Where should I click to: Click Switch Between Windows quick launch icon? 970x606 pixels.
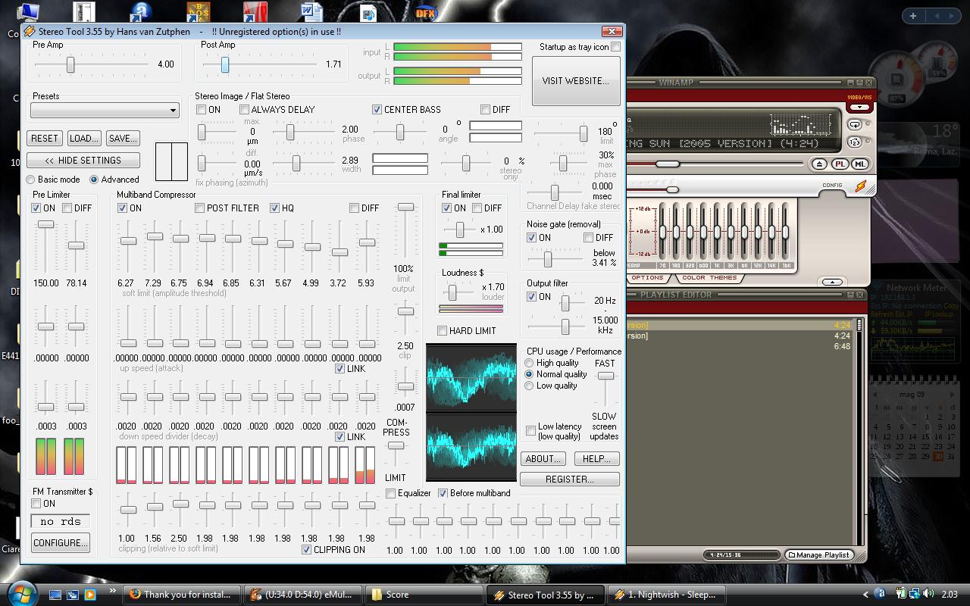pyautogui.click(x=72, y=595)
